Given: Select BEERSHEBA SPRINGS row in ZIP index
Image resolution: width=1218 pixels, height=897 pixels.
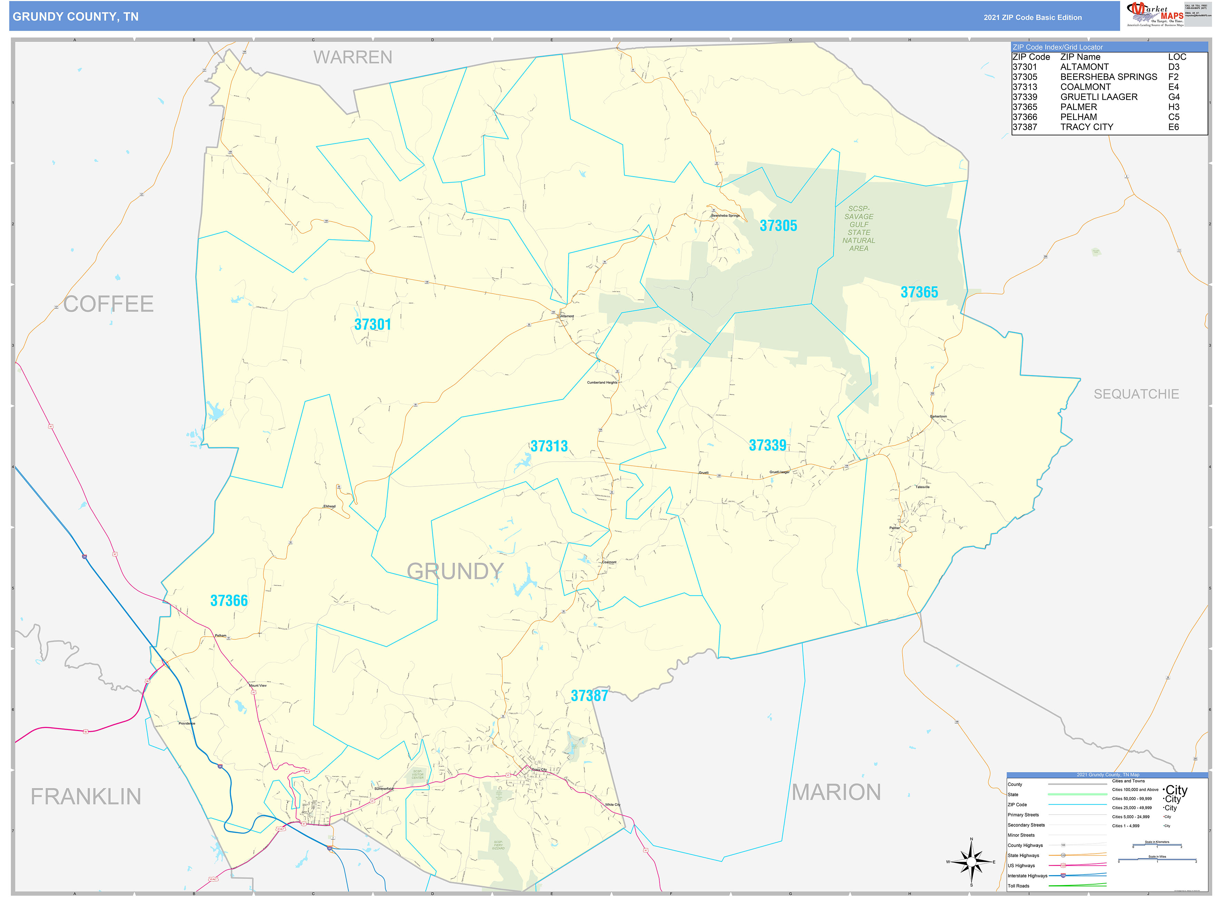Looking at the screenshot, I should click(1108, 77).
